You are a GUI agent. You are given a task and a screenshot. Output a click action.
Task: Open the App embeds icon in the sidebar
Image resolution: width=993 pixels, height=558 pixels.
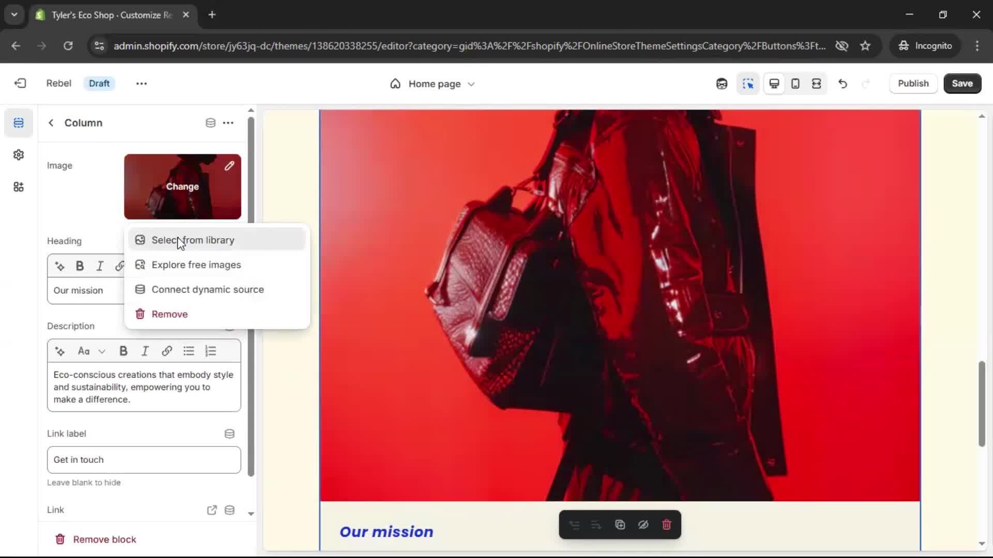19,187
